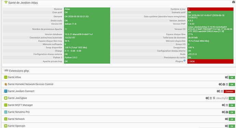The width and height of the screenshot is (236, 128).
Task: Click the green OK badge on Santé Atlas row
Action: [232, 78]
